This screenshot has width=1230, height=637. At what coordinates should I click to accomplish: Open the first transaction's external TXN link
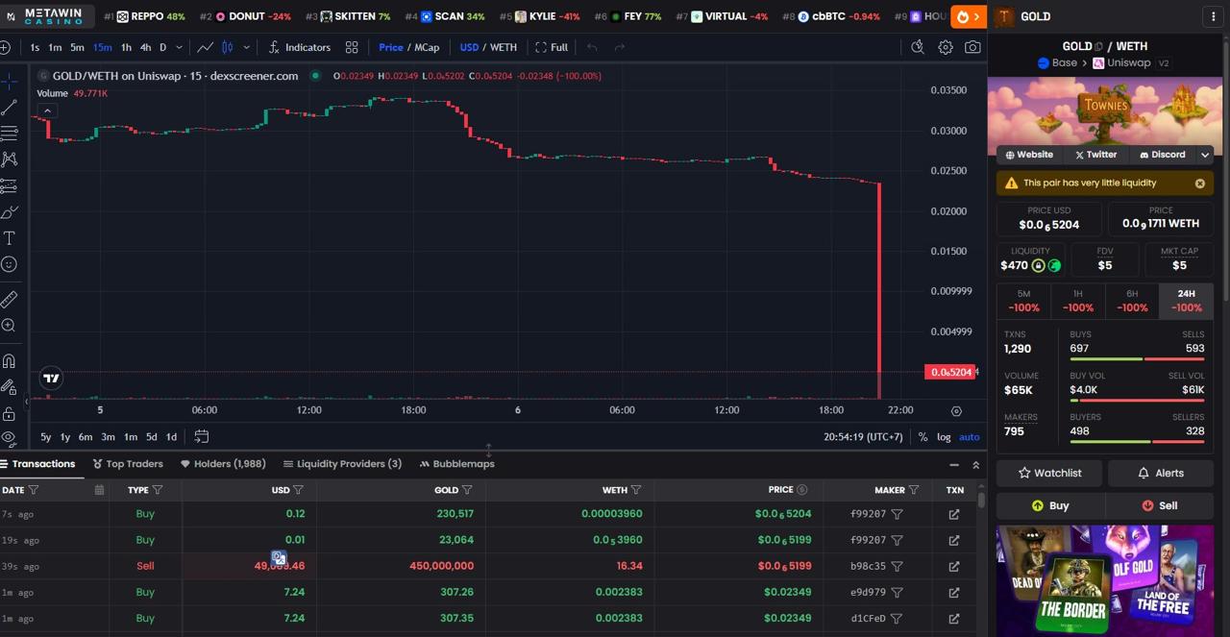point(954,514)
